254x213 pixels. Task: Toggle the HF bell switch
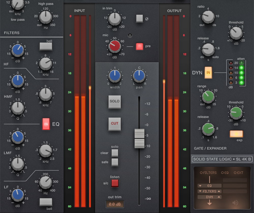click(46, 46)
